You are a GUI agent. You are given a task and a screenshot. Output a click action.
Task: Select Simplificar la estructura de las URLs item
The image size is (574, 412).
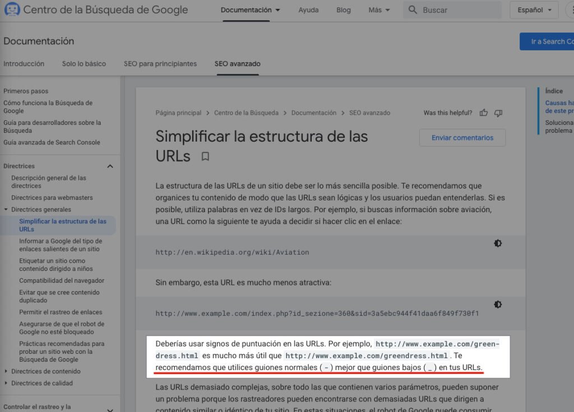tap(63, 225)
